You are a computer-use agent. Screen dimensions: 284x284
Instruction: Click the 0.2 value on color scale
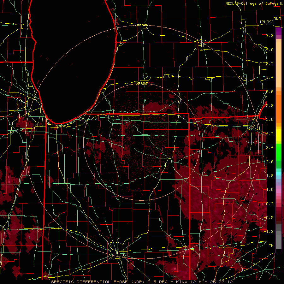[x=270, y=204]
